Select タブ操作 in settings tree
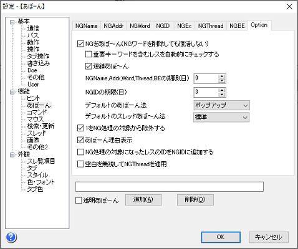This screenshot has width=298, height=249. [x=38, y=56]
